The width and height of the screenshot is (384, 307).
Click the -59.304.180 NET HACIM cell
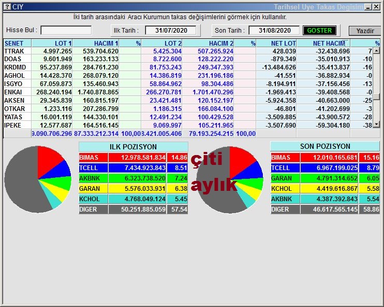pos(323,125)
